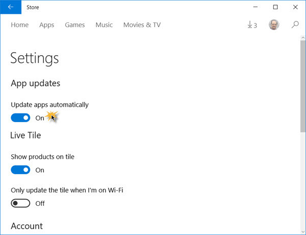Enable Only update tile on Wi-Fi toggle

tap(20, 203)
